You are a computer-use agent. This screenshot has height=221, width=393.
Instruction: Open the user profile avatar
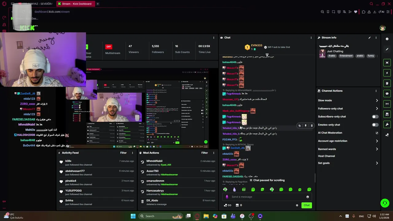[x=383, y=28]
